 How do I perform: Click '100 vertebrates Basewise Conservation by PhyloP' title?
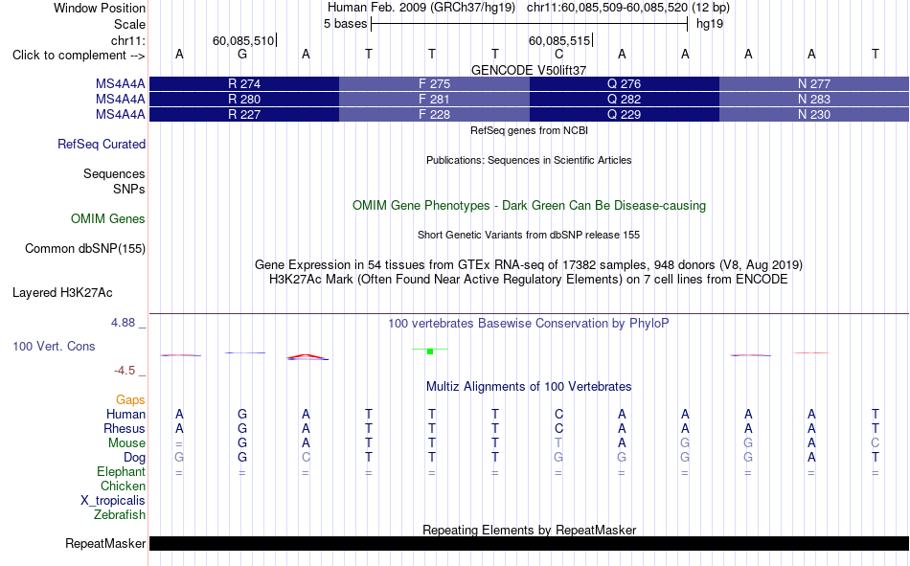click(529, 324)
